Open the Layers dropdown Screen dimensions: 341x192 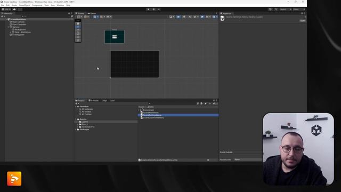point(286,10)
